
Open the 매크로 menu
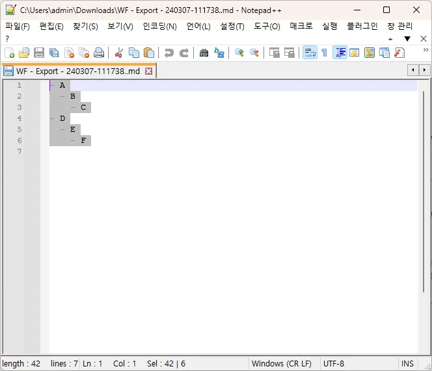301,27
